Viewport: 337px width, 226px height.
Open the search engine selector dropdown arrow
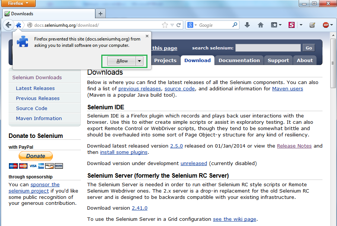[195, 25]
